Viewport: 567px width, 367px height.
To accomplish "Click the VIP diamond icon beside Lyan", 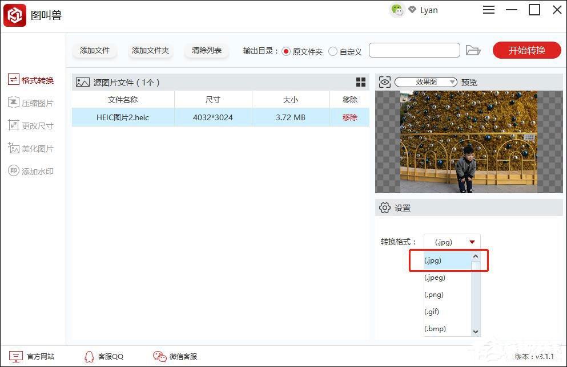I will (412, 10).
